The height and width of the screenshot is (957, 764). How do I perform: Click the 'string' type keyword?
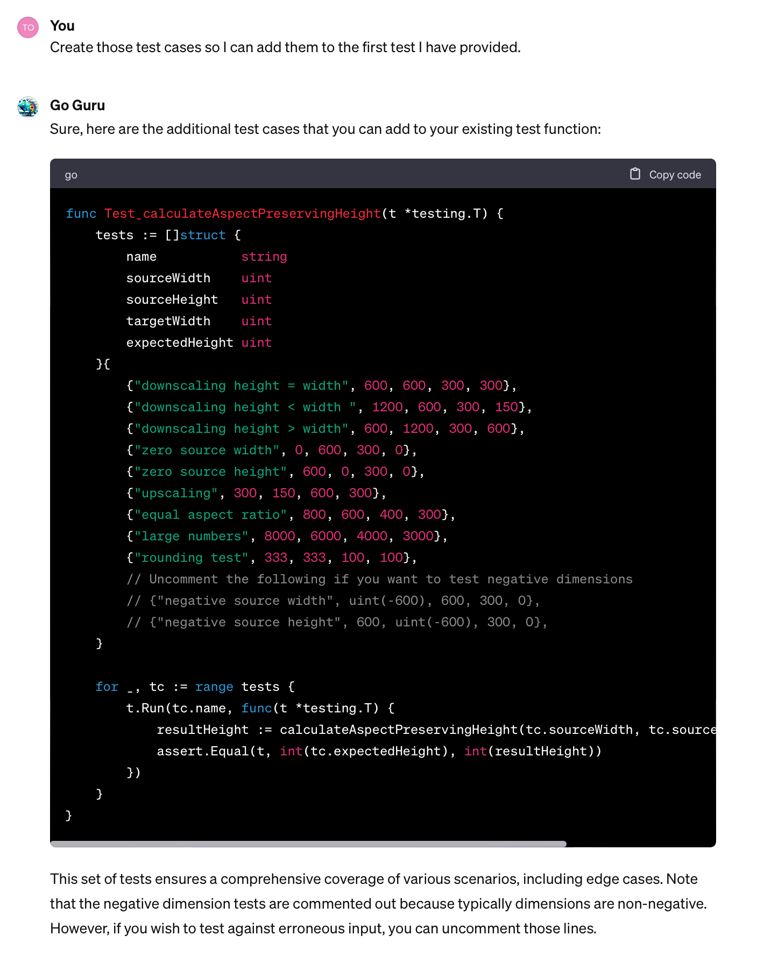(x=264, y=256)
